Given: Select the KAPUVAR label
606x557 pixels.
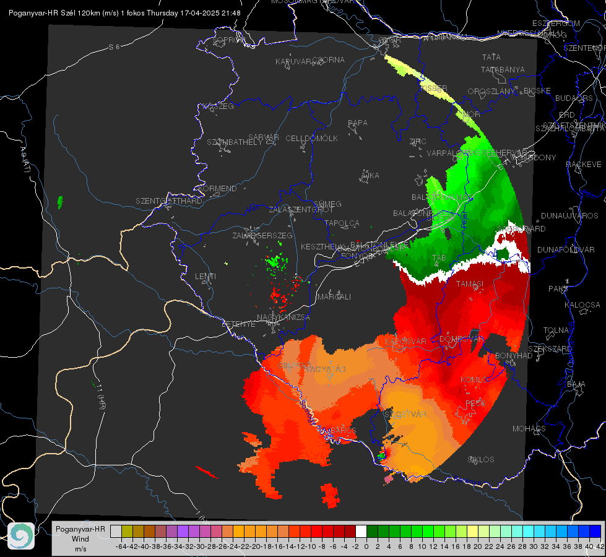Looking at the screenshot, I should tap(294, 62).
